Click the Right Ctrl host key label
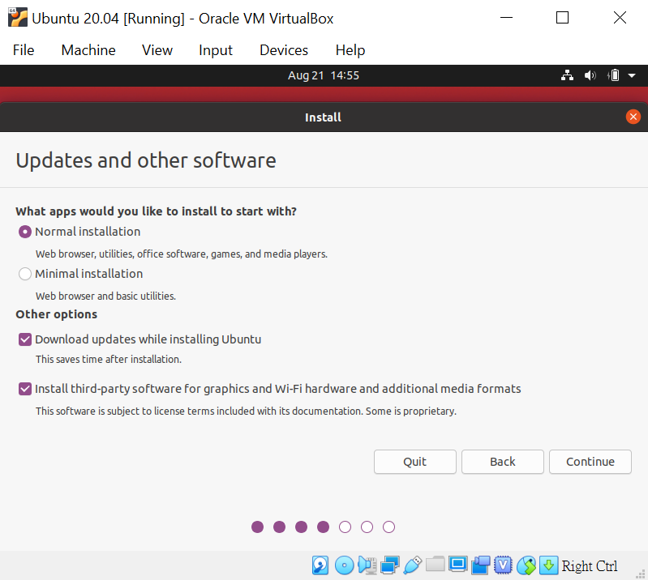This screenshot has width=648, height=580. (590, 566)
